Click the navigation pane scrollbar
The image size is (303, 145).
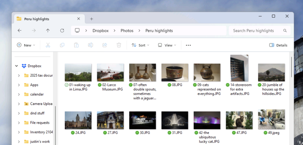[x=55, y=126]
